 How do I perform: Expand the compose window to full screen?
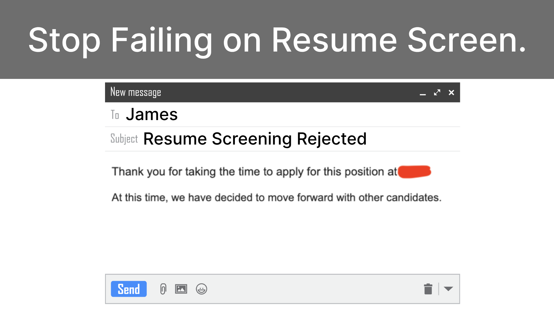(437, 92)
